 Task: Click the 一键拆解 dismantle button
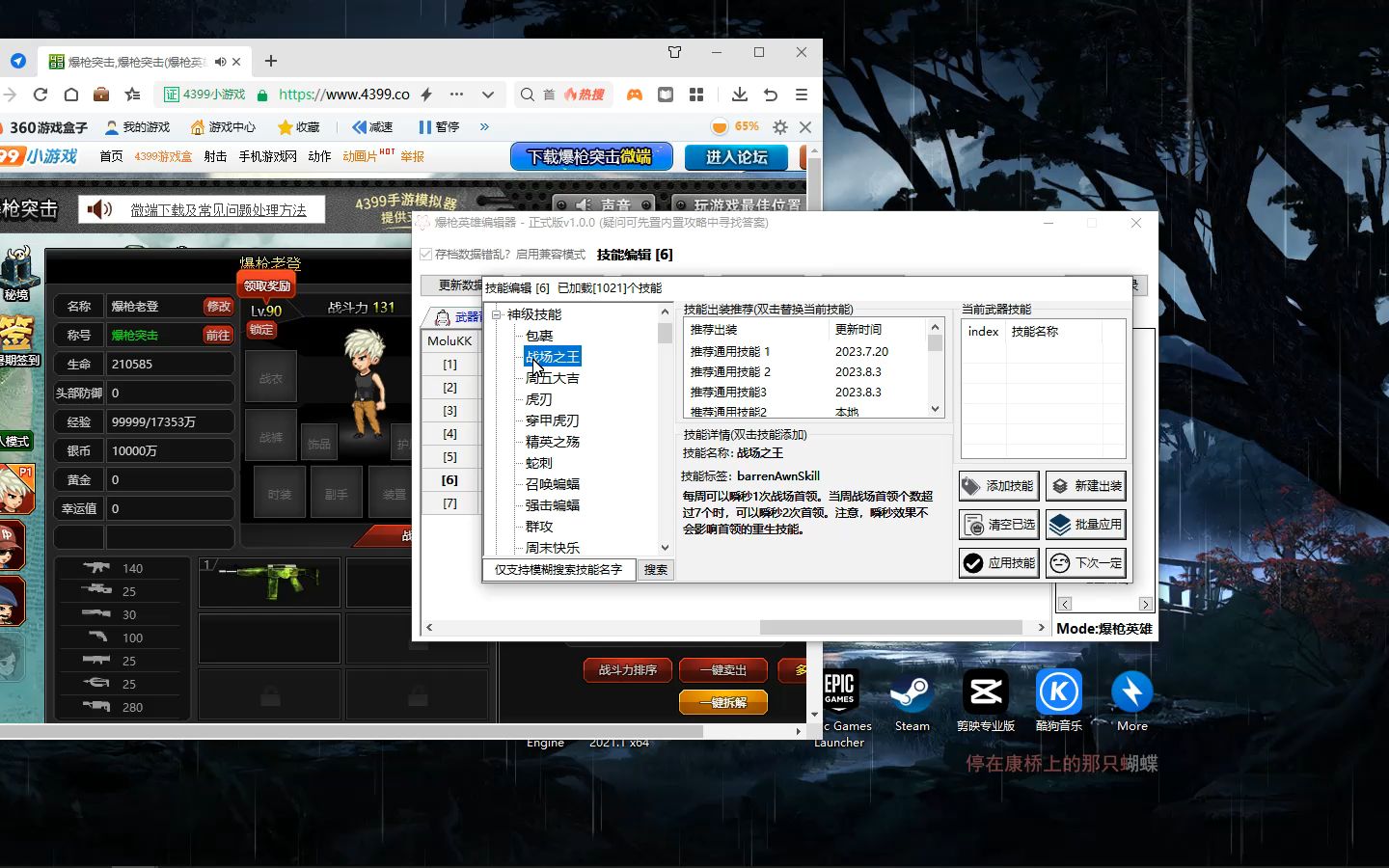click(723, 702)
